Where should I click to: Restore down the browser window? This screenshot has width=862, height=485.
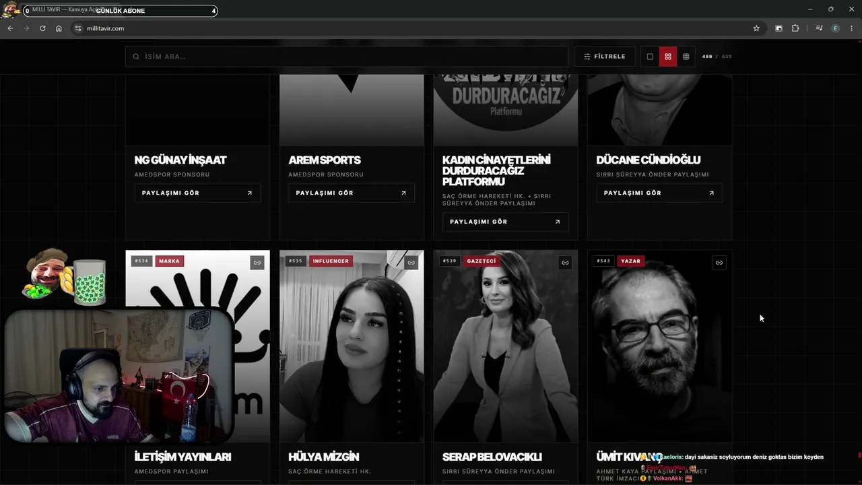830,9
